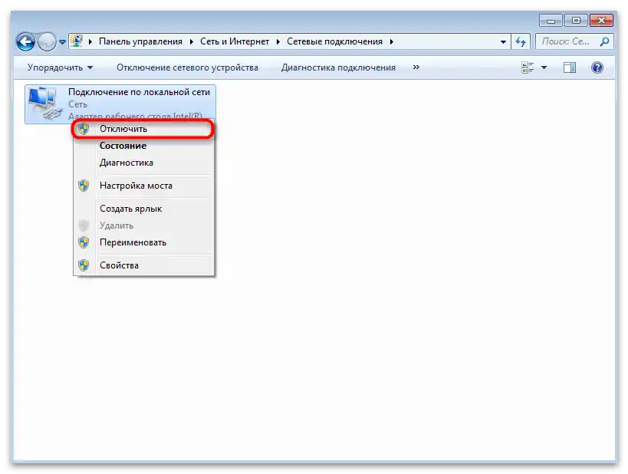The height and width of the screenshot is (474, 628).
Task: Choose Состояние in the context menu
Action: 143,146
